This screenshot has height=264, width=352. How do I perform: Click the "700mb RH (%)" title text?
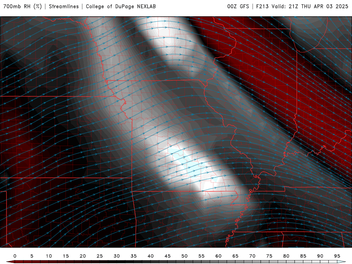pyautogui.click(x=22, y=6)
